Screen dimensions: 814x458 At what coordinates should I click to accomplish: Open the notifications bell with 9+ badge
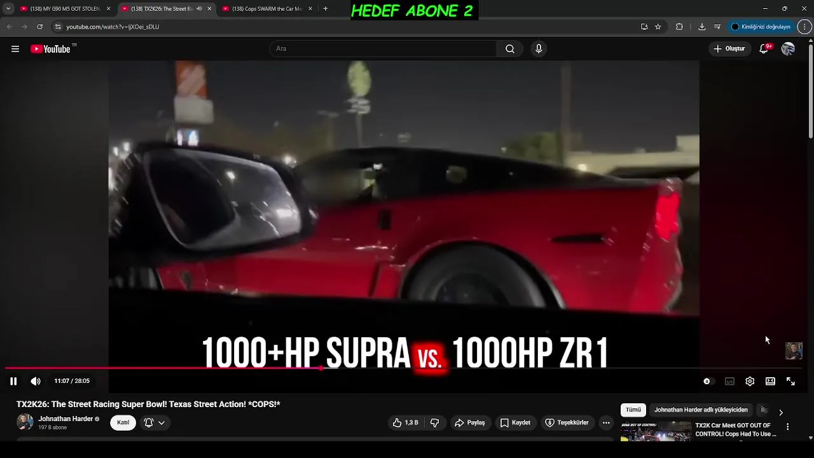tap(764, 49)
